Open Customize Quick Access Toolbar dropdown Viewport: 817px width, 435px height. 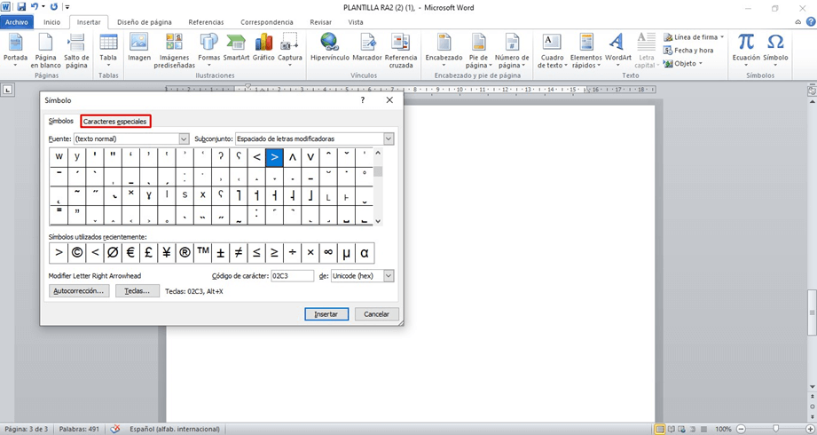(67, 7)
